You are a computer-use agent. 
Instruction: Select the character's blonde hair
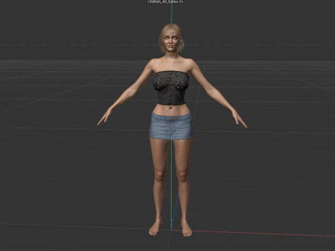(x=171, y=29)
